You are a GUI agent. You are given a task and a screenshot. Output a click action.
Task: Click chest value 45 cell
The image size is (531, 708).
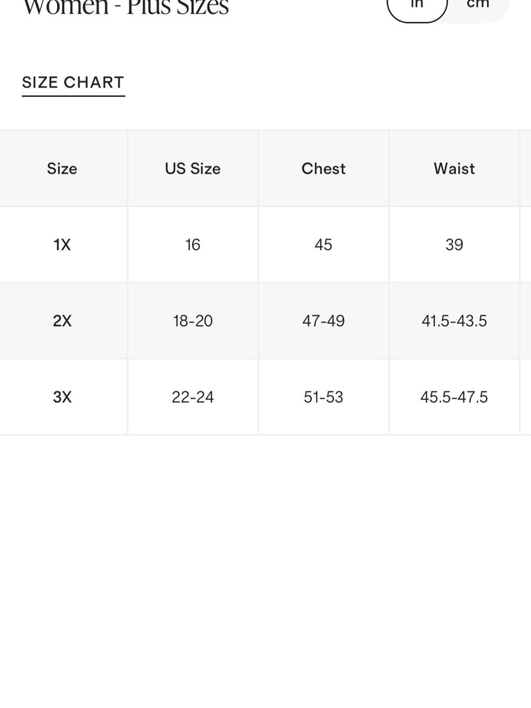pos(323,244)
